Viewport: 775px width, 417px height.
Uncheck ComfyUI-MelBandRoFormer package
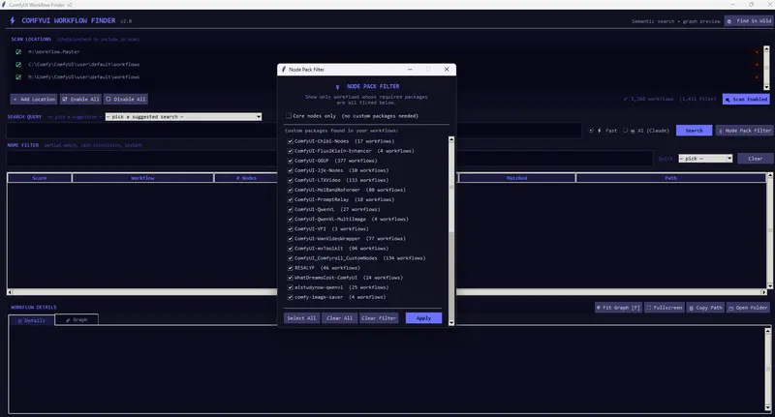point(290,190)
